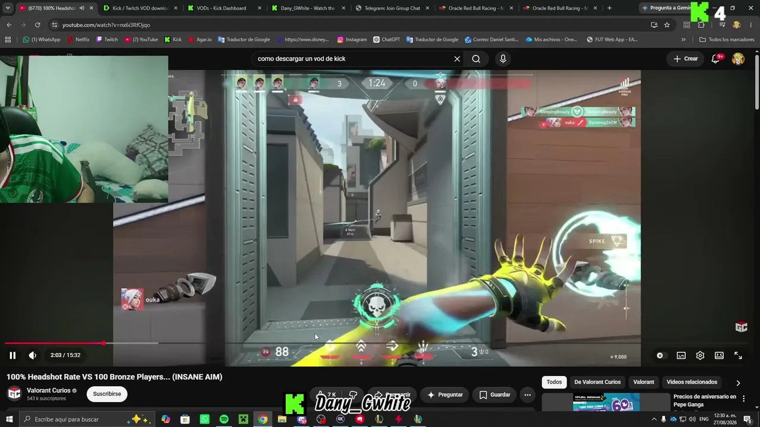This screenshot has height=427, width=760.
Task: Open the taskbar clock and calendar
Action: (x=725, y=419)
